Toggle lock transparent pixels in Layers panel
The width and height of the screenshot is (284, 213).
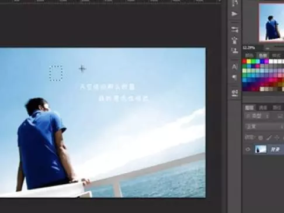[261, 138]
